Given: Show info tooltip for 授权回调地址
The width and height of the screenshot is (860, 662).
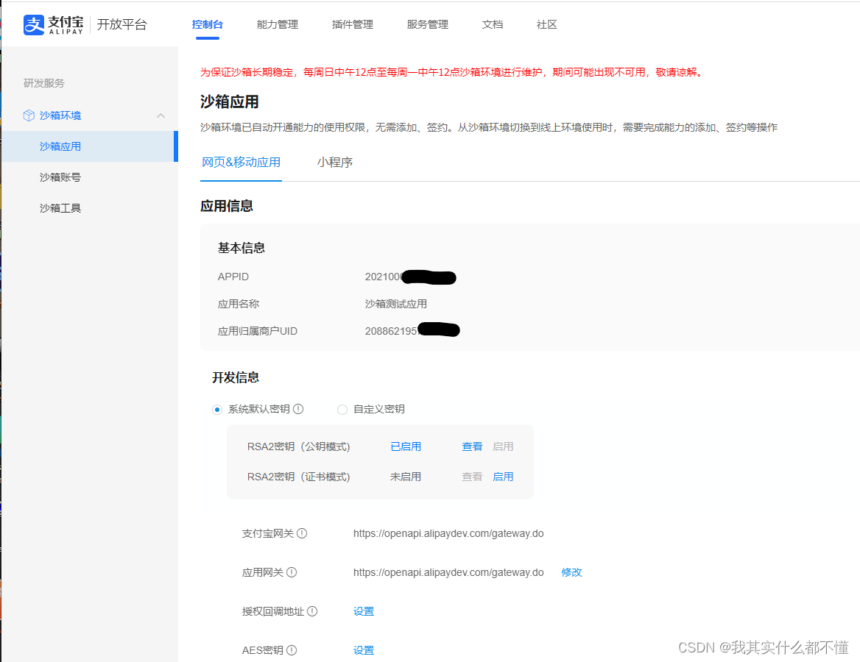Looking at the screenshot, I should click(313, 611).
